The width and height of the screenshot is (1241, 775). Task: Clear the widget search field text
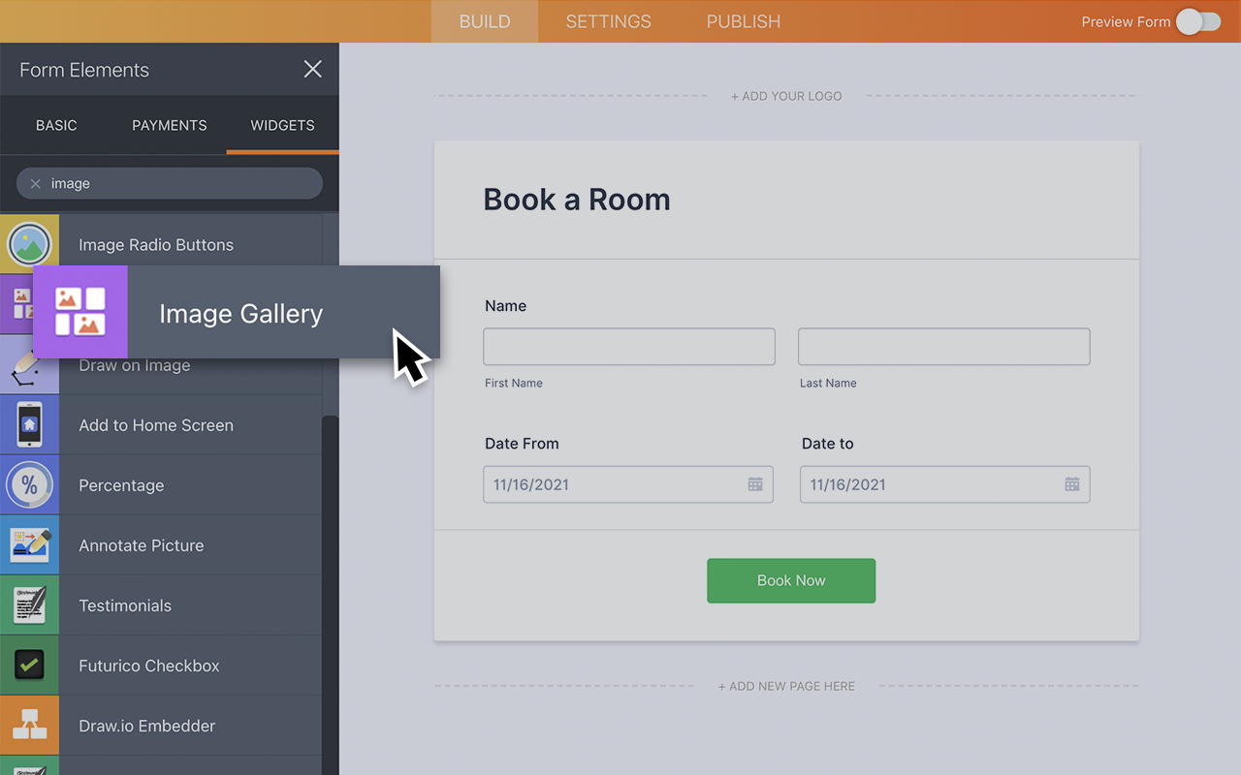tap(36, 183)
